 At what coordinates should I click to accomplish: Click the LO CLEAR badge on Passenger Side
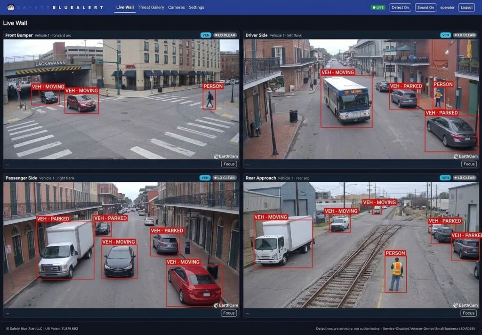(x=225, y=178)
